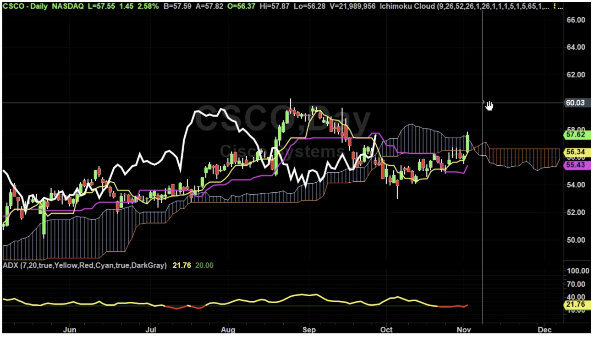Click the 60.03 crosshair price tag
Viewport: 594px width, 337px height.
[576, 103]
